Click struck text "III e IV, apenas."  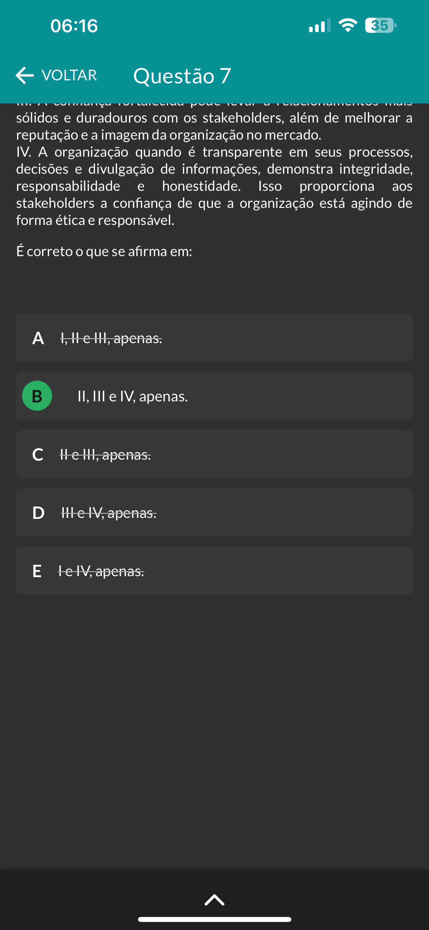pos(109,513)
